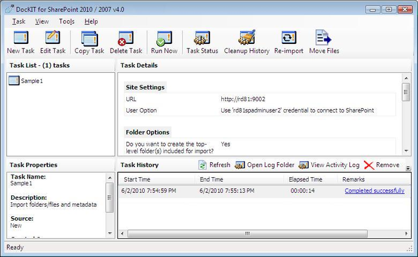This screenshot has height=257, width=418.
Task: Remove the selected history entry
Action: [x=382, y=165]
